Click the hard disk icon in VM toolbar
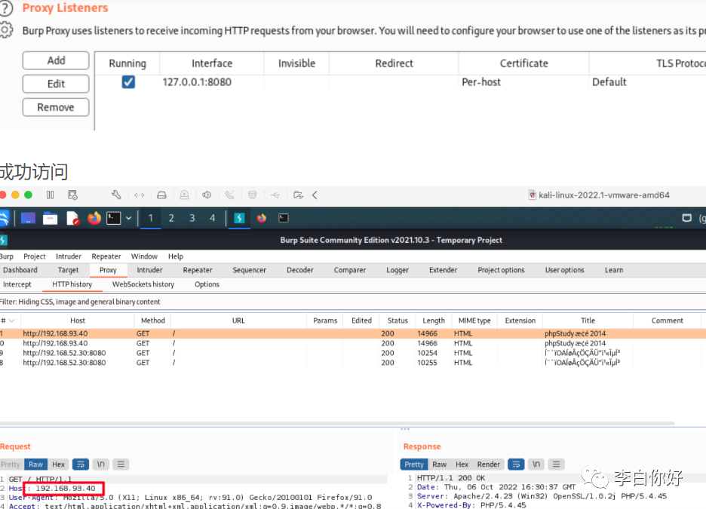Viewport: 706px width, 509px height. point(161,195)
